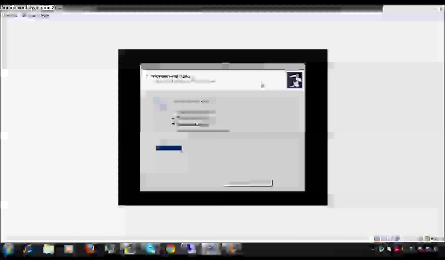Switch to Firefox on the taskbar
Viewport: 445px width, 260px height.
pyautogui.click(x=90, y=248)
